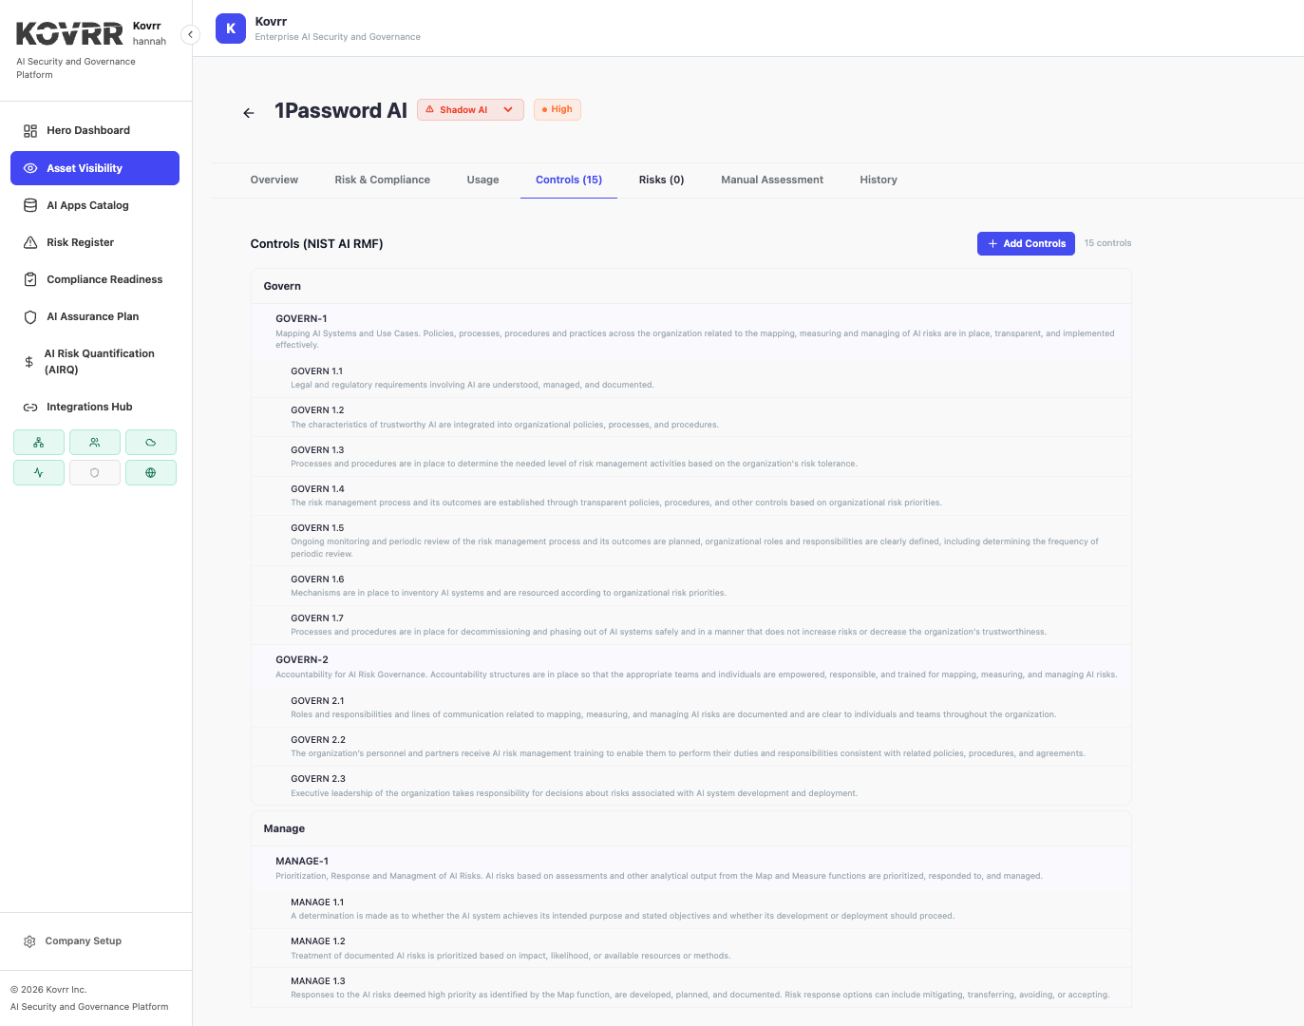
Task: Click the org-chart network integration tile
Action: coord(39,443)
